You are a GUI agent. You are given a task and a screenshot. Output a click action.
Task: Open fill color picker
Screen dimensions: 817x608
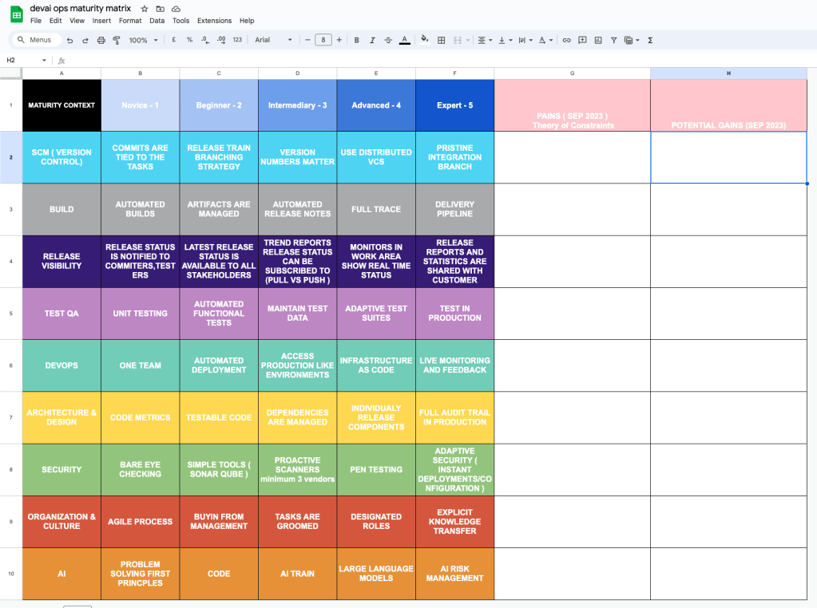tap(425, 40)
